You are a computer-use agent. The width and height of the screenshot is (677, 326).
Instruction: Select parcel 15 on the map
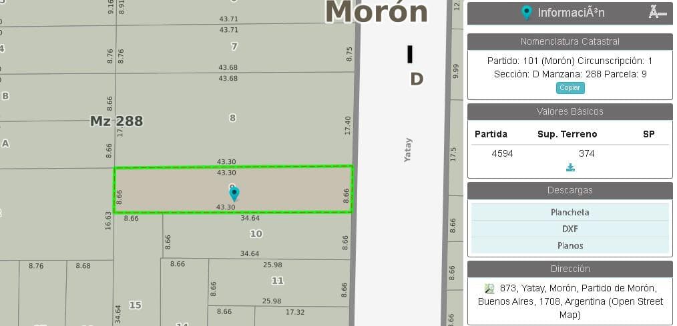pyautogui.click(x=135, y=305)
